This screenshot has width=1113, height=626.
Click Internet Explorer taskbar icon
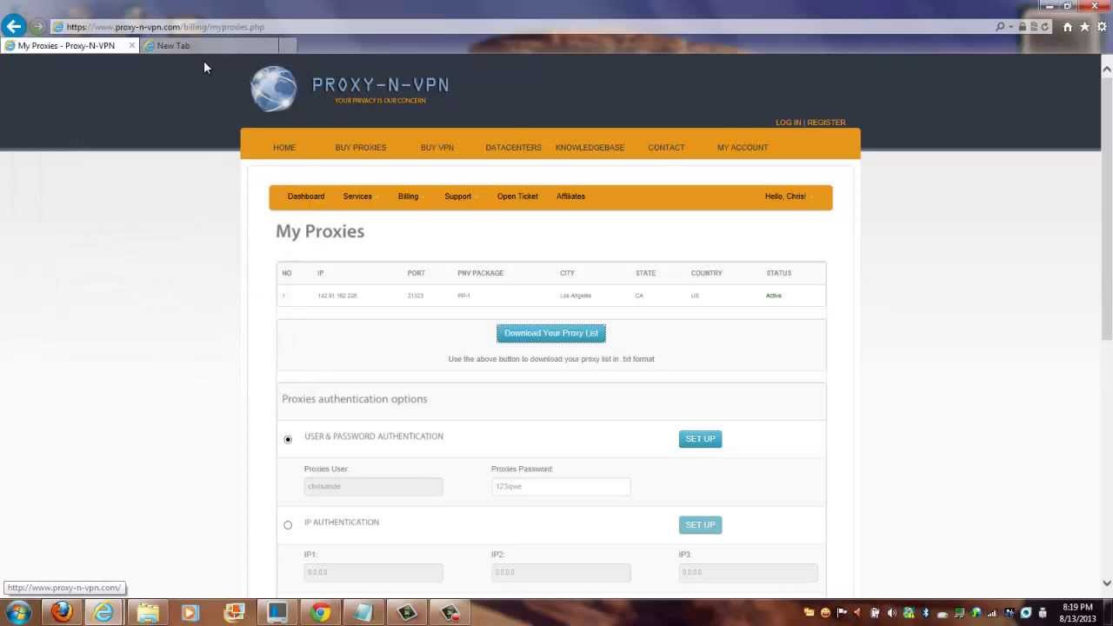point(103,613)
